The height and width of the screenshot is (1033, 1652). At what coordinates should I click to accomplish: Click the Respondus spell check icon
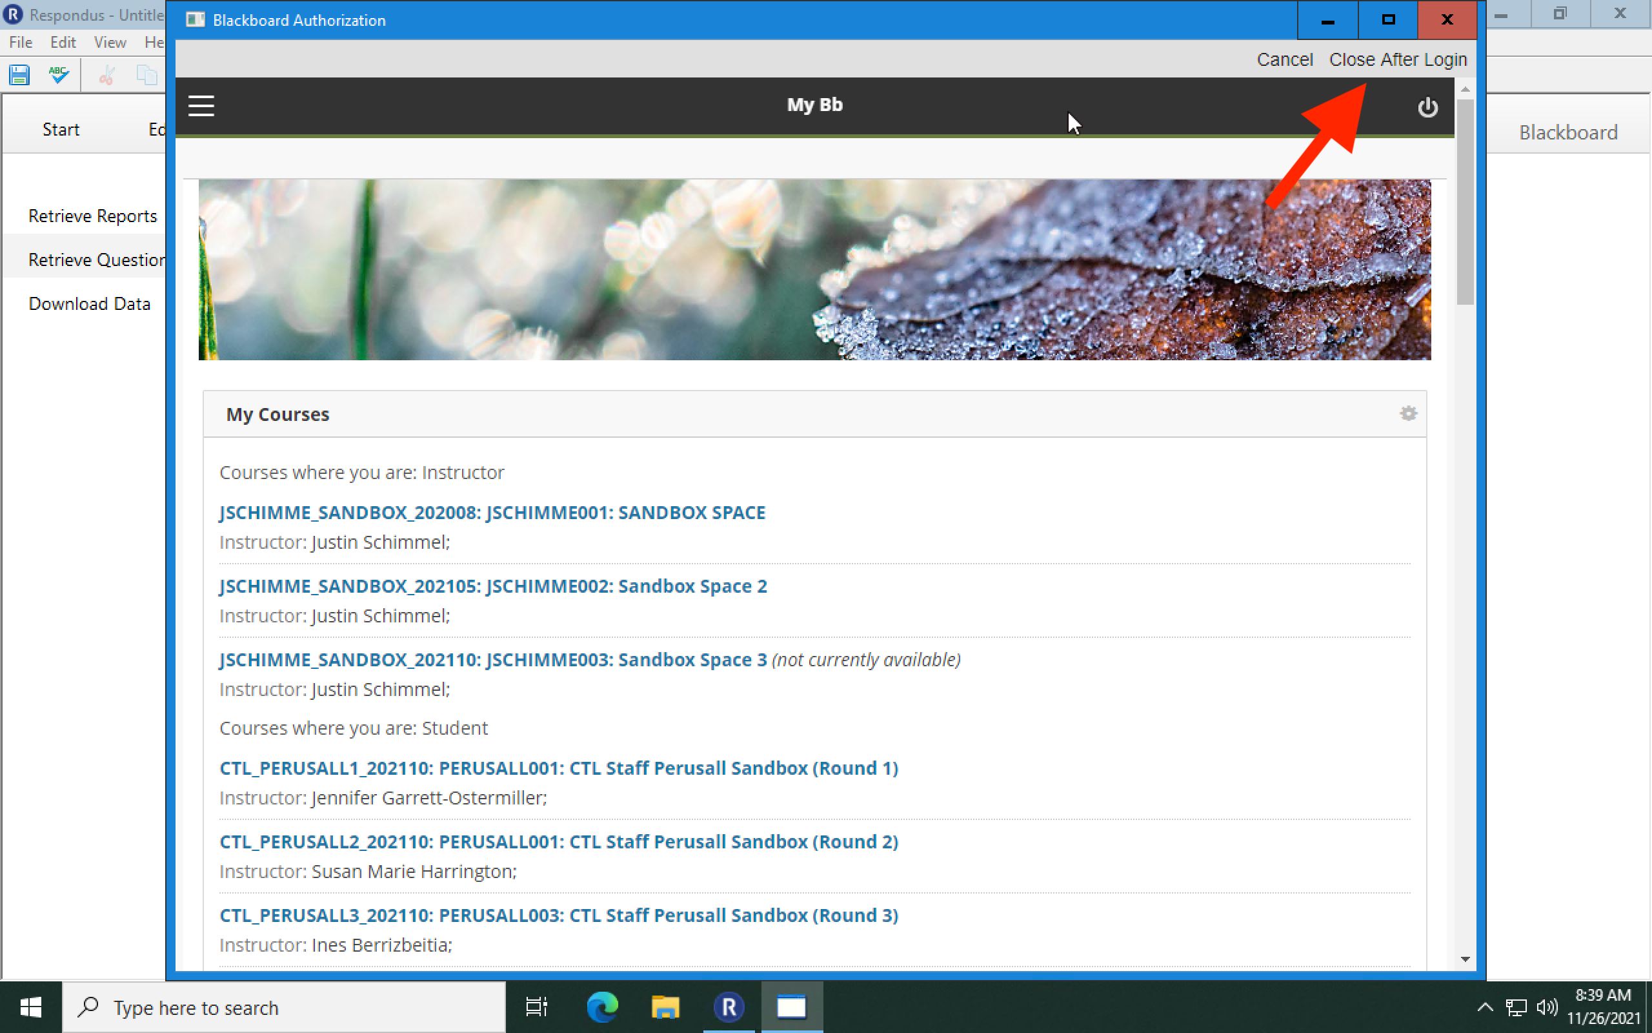tap(59, 74)
